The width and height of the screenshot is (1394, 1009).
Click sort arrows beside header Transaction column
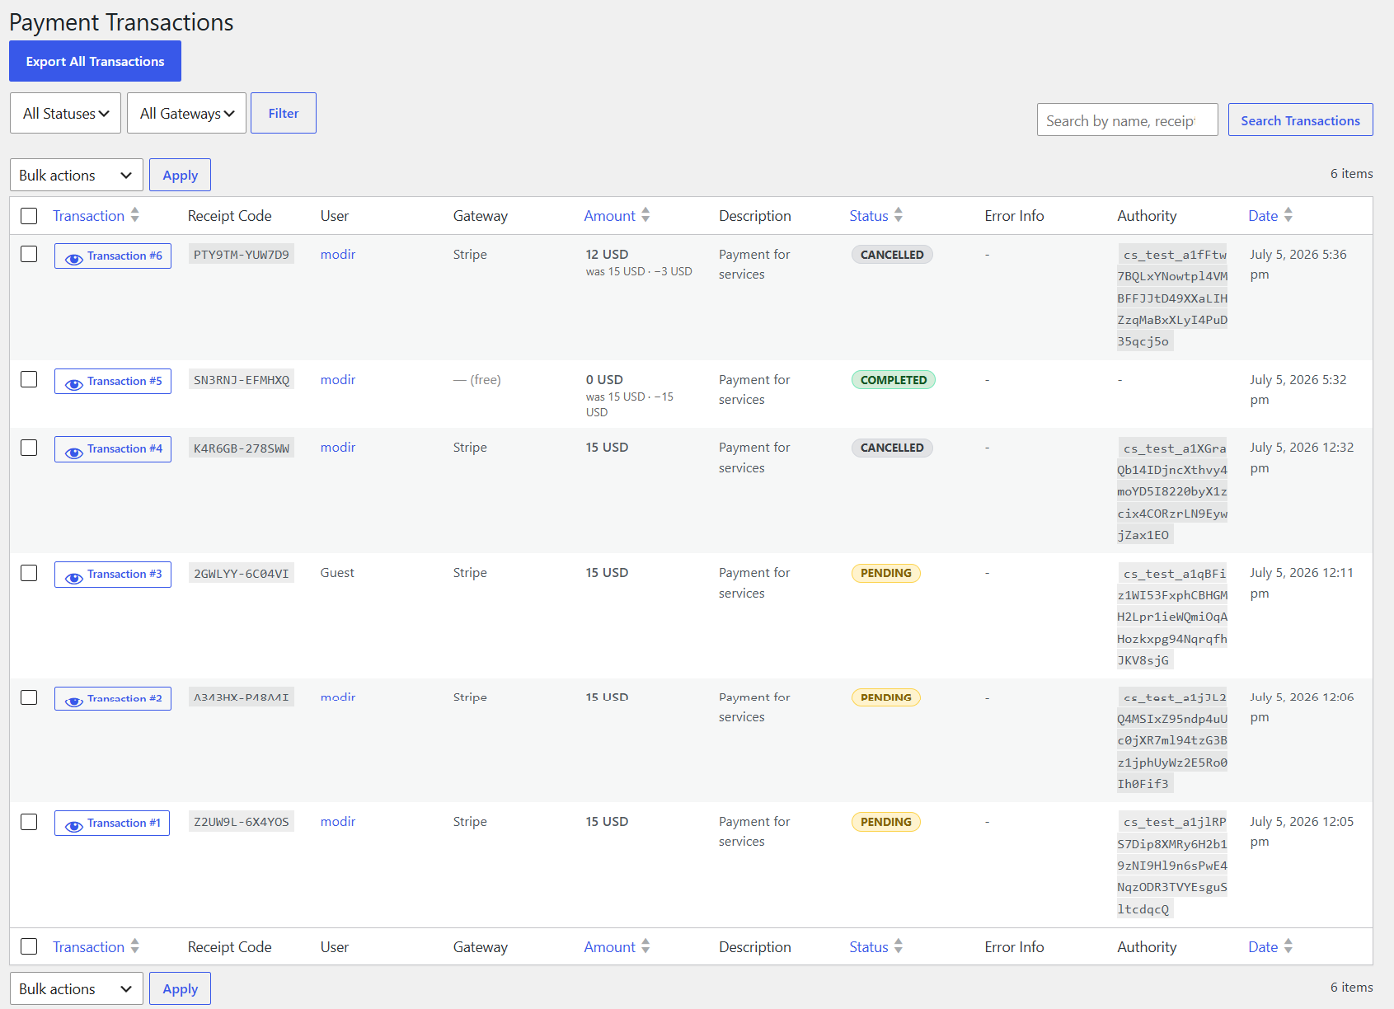(134, 215)
